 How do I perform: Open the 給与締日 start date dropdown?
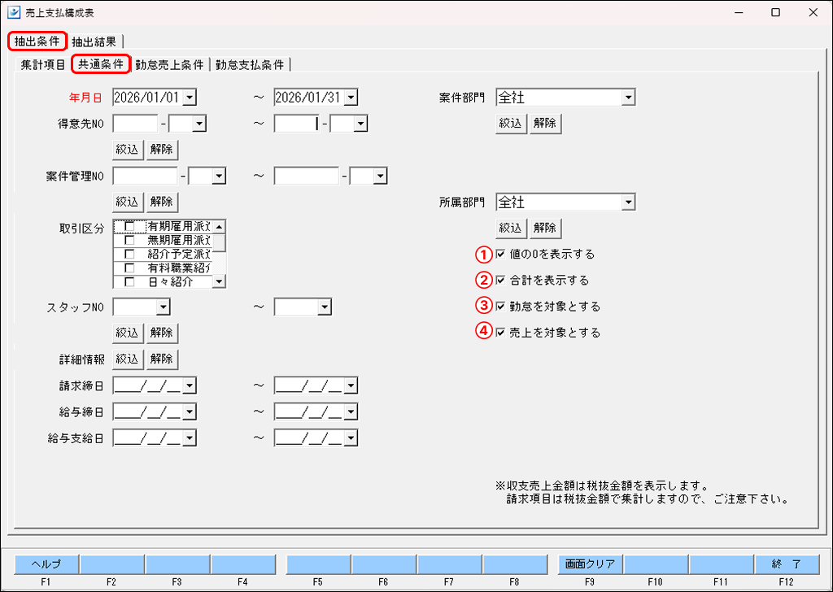point(190,411)
